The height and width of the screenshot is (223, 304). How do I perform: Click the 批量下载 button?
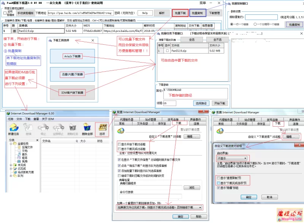(180, 13)
